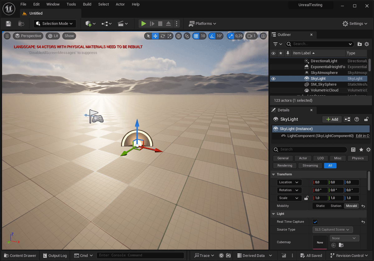Viewport: 374px width, 261px height.
Task: Open the Platforms dropdown
Action: [x=203, y=24]
